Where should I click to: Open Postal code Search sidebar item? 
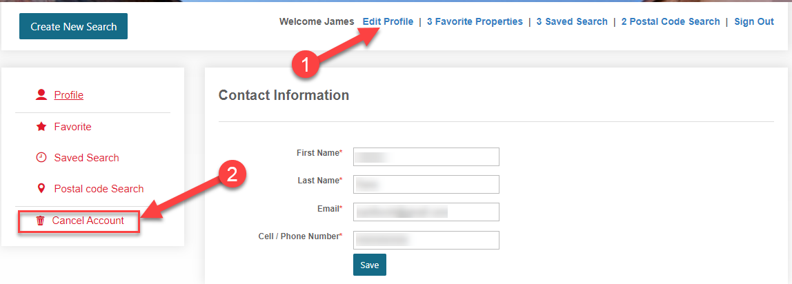coord(99,189)
